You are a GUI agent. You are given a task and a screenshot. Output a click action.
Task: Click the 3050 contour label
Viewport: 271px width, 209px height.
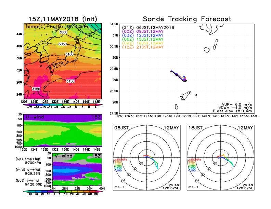[63, 44]
